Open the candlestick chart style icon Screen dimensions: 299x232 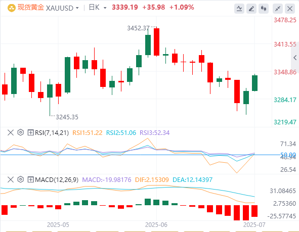tap(264, 9)
